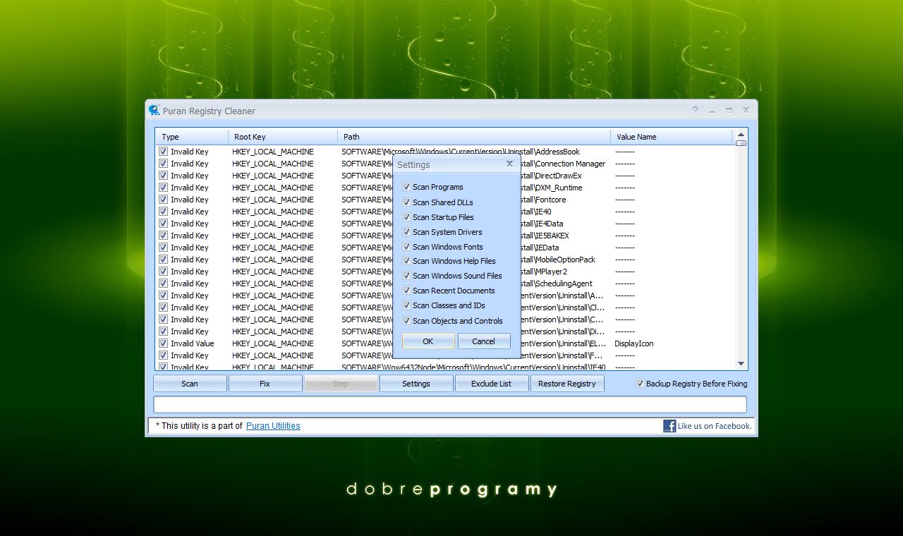Start a registry Scan

point(190,384)
